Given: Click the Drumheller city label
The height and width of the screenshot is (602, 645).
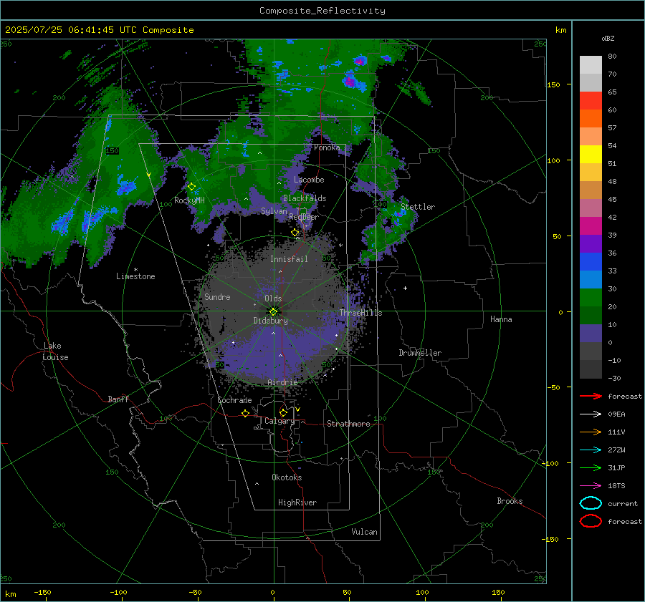Looking at the screenshot, I should [x=420, y=353].
